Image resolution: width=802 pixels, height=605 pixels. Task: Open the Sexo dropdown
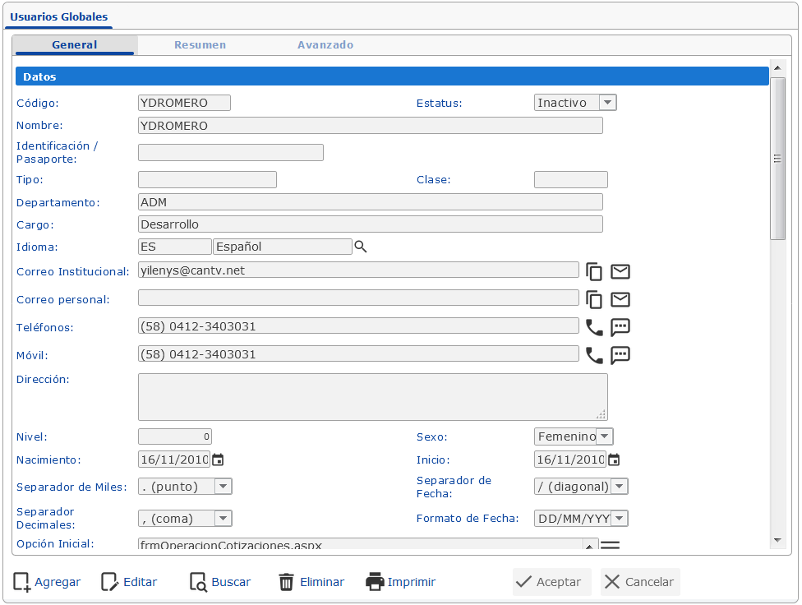(x=604, y=436)
